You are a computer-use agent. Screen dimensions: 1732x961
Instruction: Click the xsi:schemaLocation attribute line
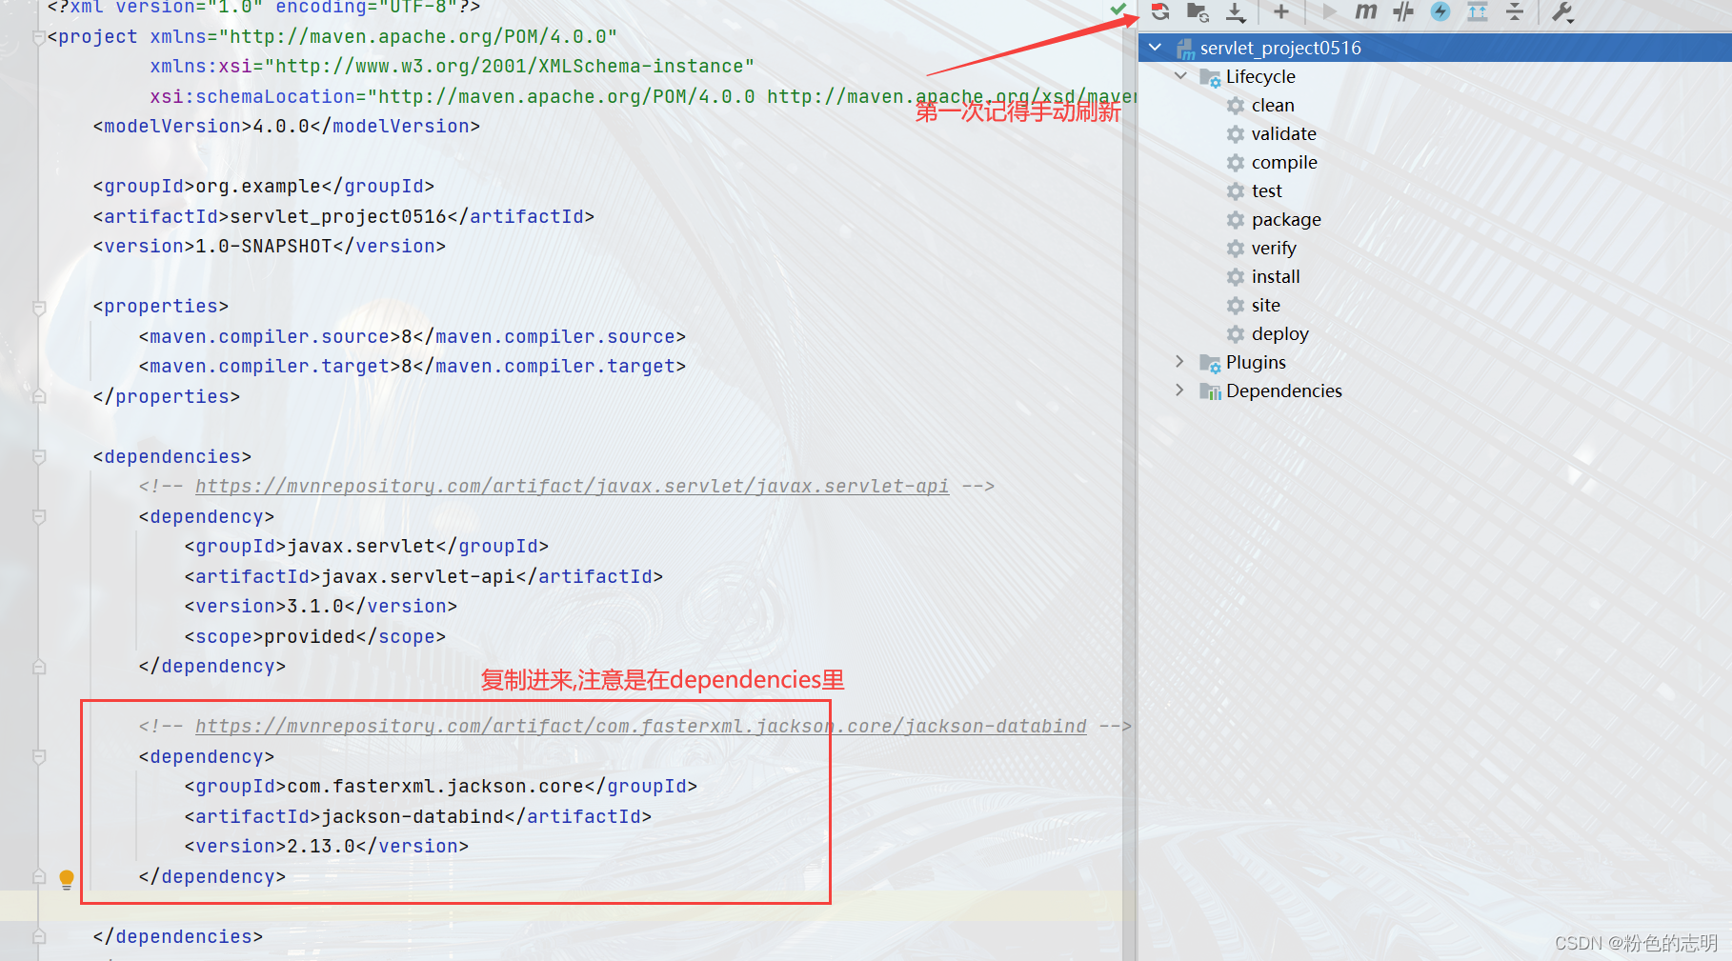click(x=643, y=97)
